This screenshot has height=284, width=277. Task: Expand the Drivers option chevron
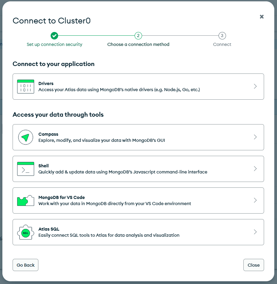click(255, 86)
